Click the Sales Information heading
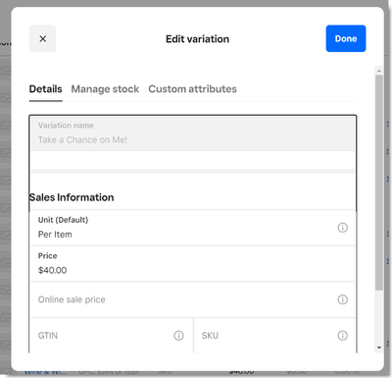392x378 pixels. coord(72,197)
